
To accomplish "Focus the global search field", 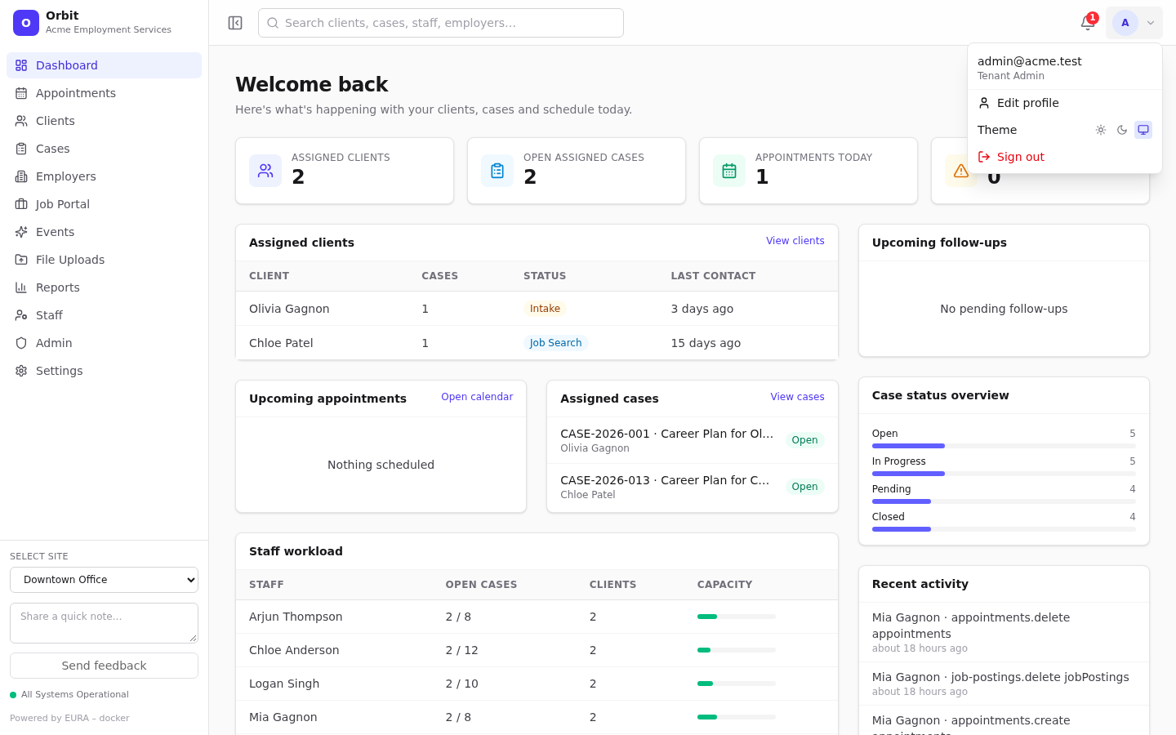I will tap(441, 23).
